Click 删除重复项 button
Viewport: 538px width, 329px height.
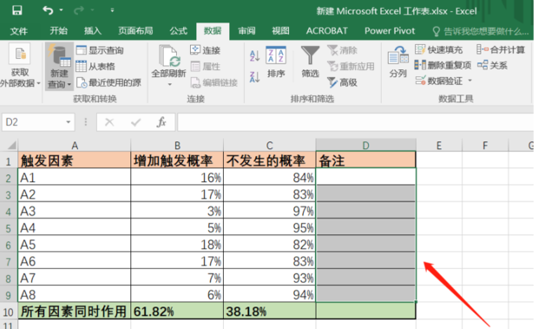pos(443,65)
